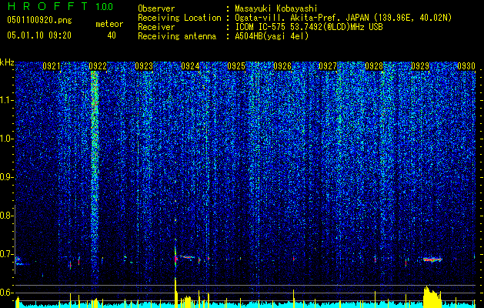Viewport: 484px width, 308px height.
Task: Click the 0926 time marker
Action: [x=282, y=66]
